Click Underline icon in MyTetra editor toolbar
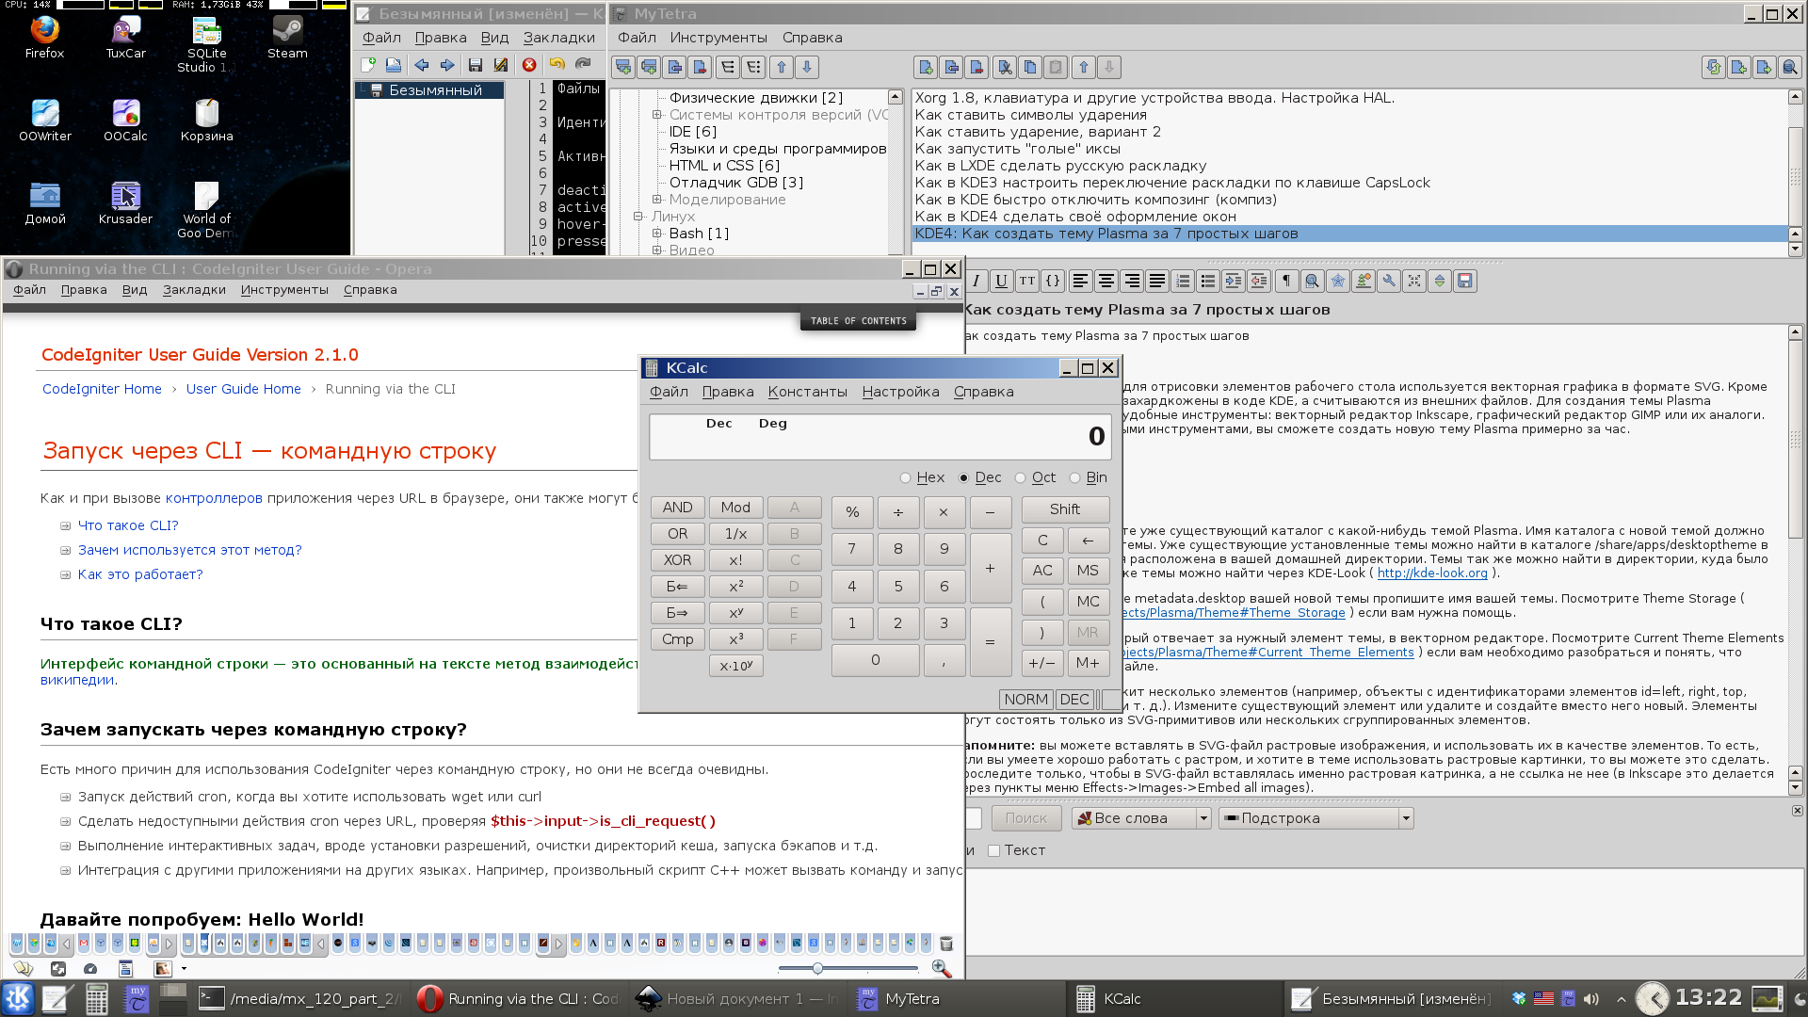 [1002, 281]
